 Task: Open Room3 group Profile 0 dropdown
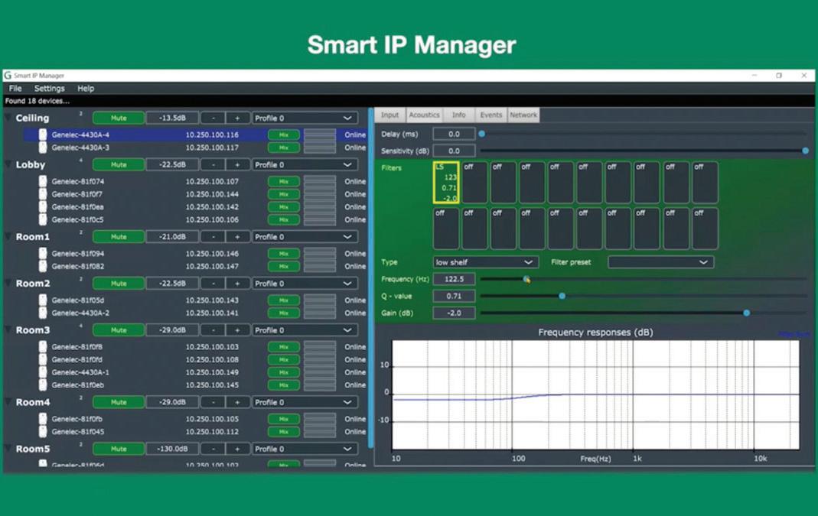(x=305, y=330)
